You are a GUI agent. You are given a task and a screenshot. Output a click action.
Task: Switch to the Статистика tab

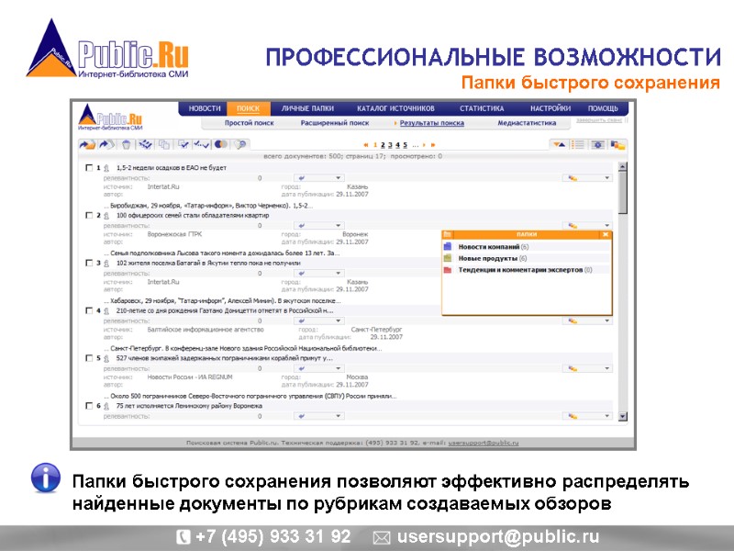(482, 108)
